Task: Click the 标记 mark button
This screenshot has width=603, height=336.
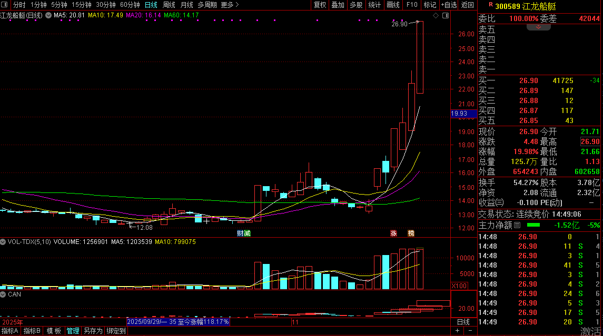Action: click(x=430, y=5)
